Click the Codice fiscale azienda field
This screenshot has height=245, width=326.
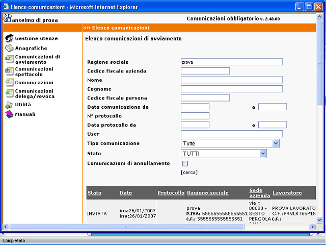205,71
